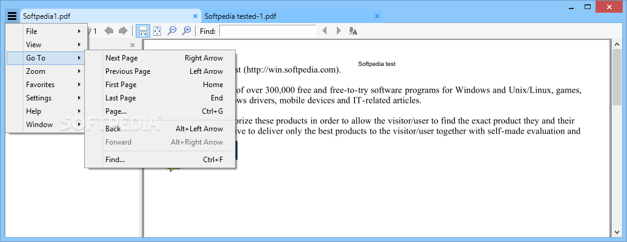This screenshot has width=627, height=242.
Task: Click the vertical scrollbar thumb
Action: [615, 76]
